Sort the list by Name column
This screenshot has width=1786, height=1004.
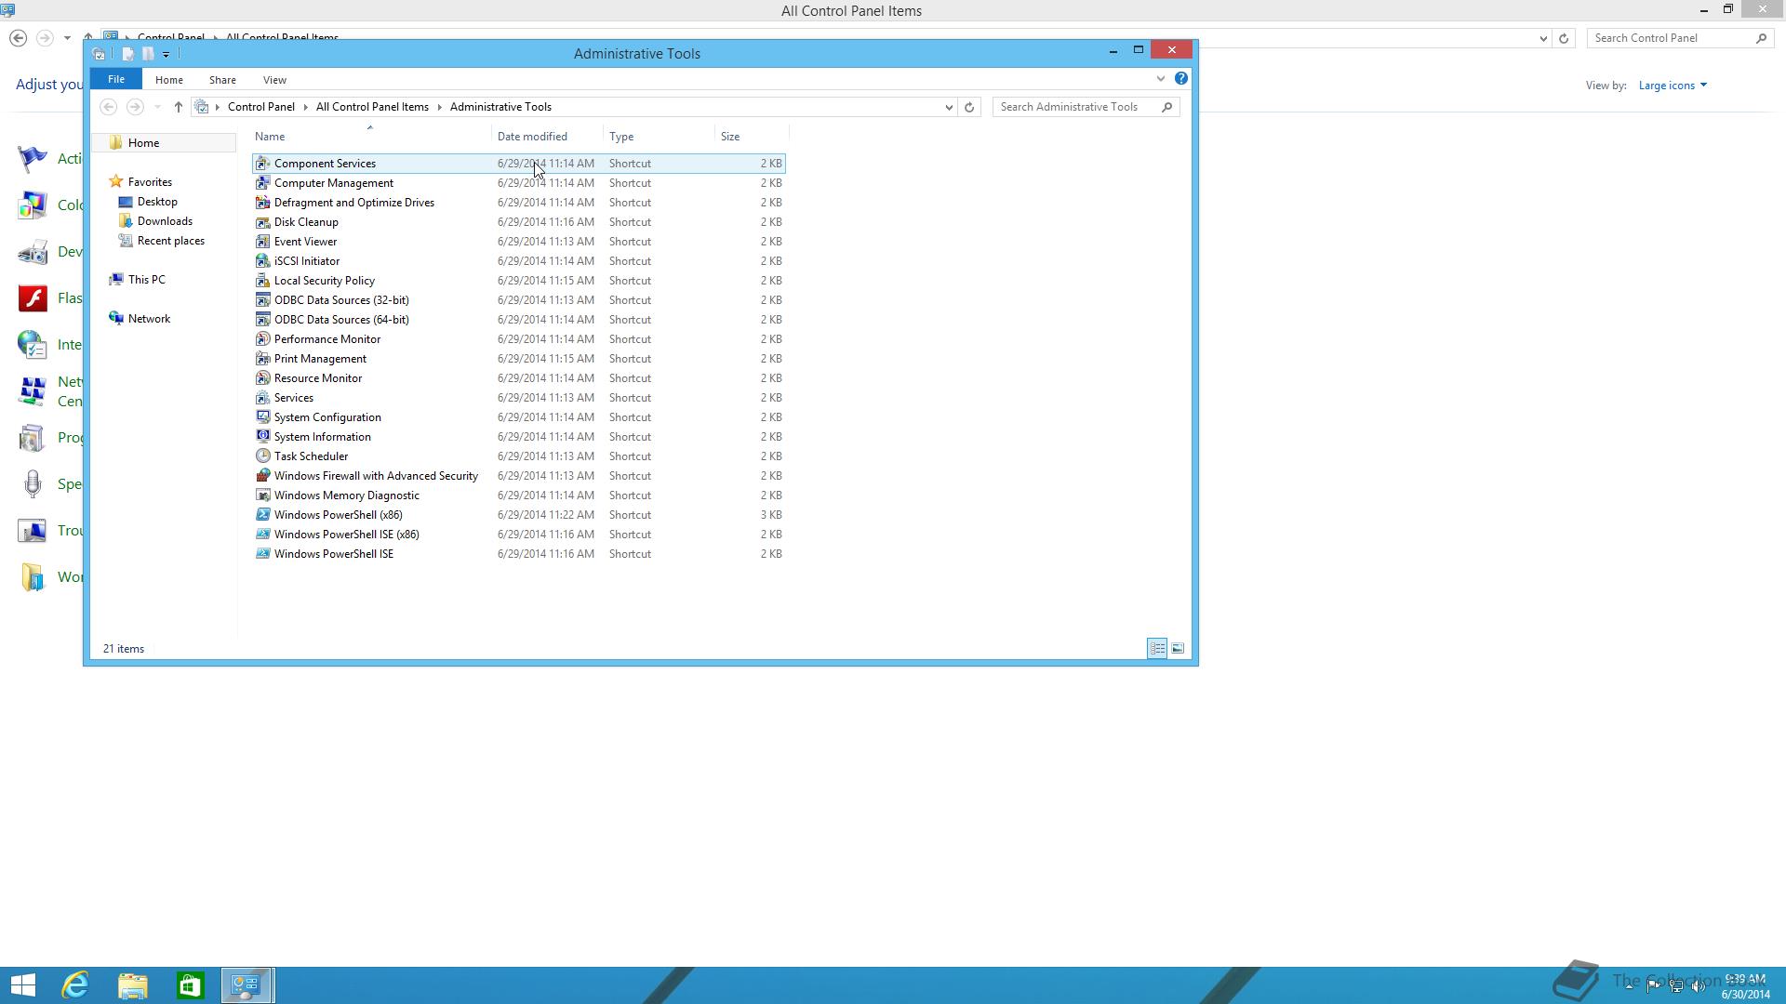click(x=372, y=137)
